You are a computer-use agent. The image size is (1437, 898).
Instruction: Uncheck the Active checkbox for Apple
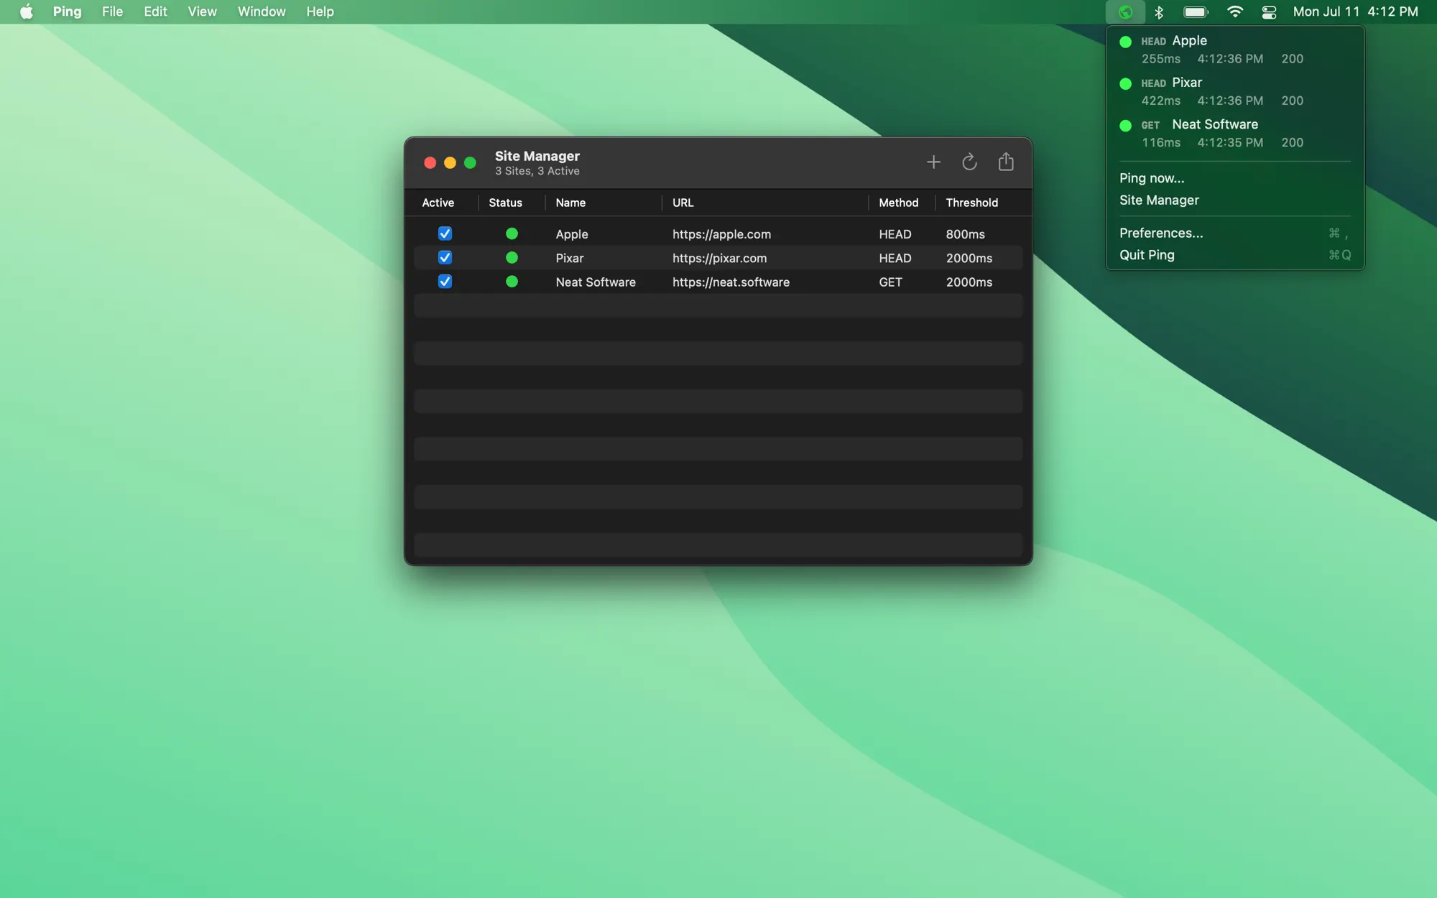[x=445, y=233]
